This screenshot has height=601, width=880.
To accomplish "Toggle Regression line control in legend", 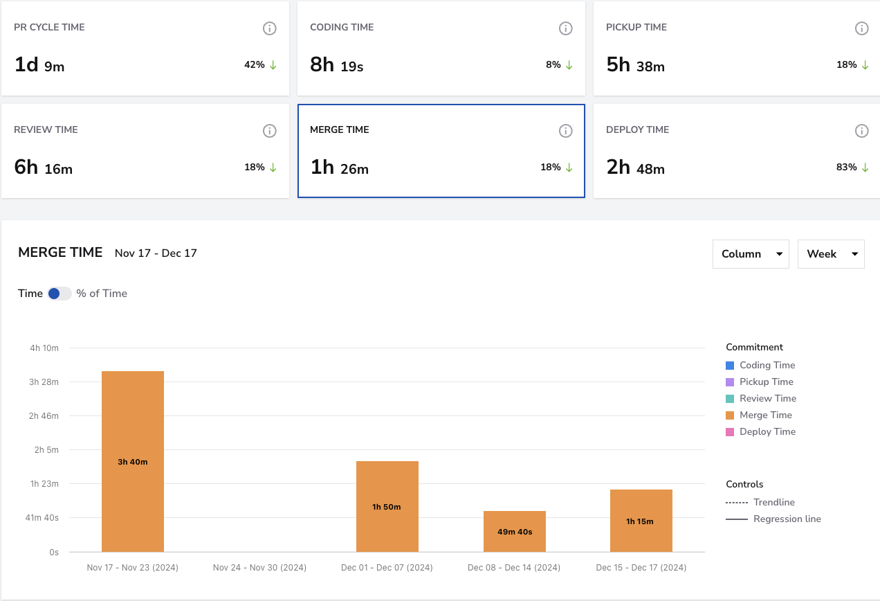I will point(773,519).
